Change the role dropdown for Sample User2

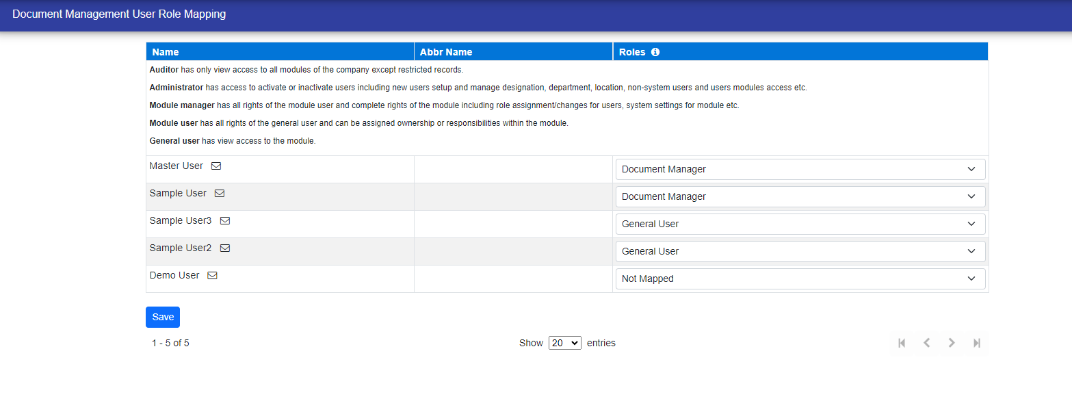point(800,251)
